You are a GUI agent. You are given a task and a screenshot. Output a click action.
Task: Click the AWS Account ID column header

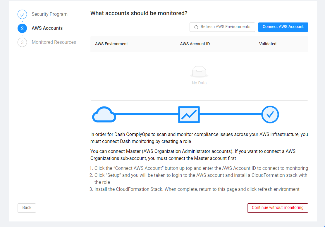tap(195, 44)
